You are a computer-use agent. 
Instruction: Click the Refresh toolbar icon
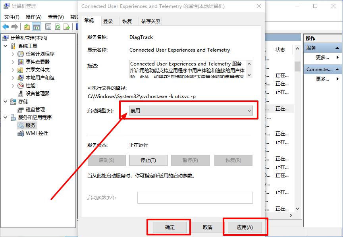click(58, 27)
